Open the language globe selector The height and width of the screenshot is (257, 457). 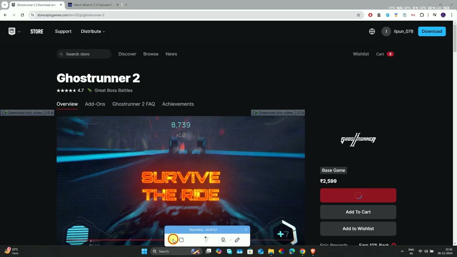[372, 31]
